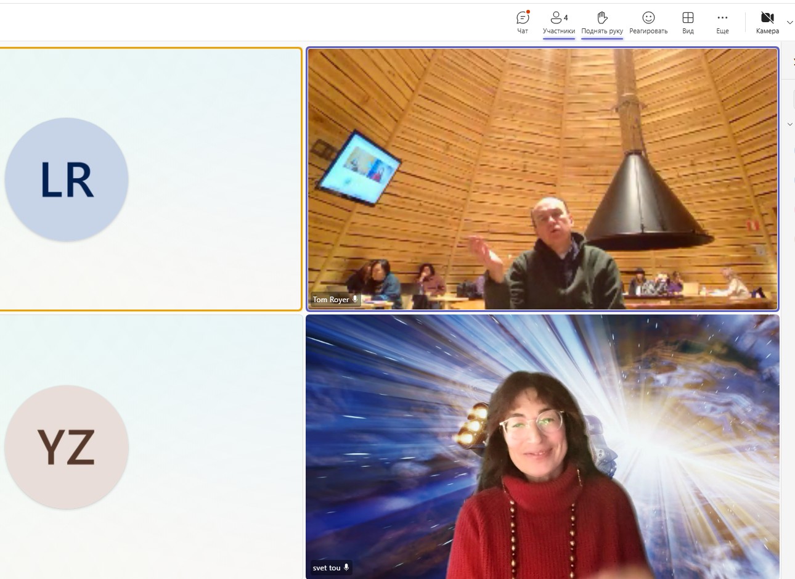Expand camera options chevron beside Камера

click(x=789, y=22)
